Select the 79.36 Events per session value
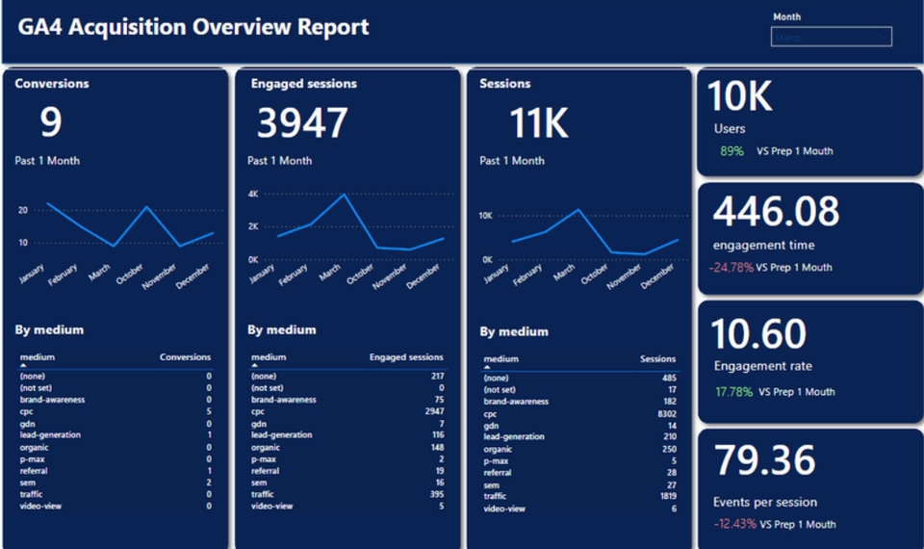Viewport: 924px width, 549px height. 765,460
